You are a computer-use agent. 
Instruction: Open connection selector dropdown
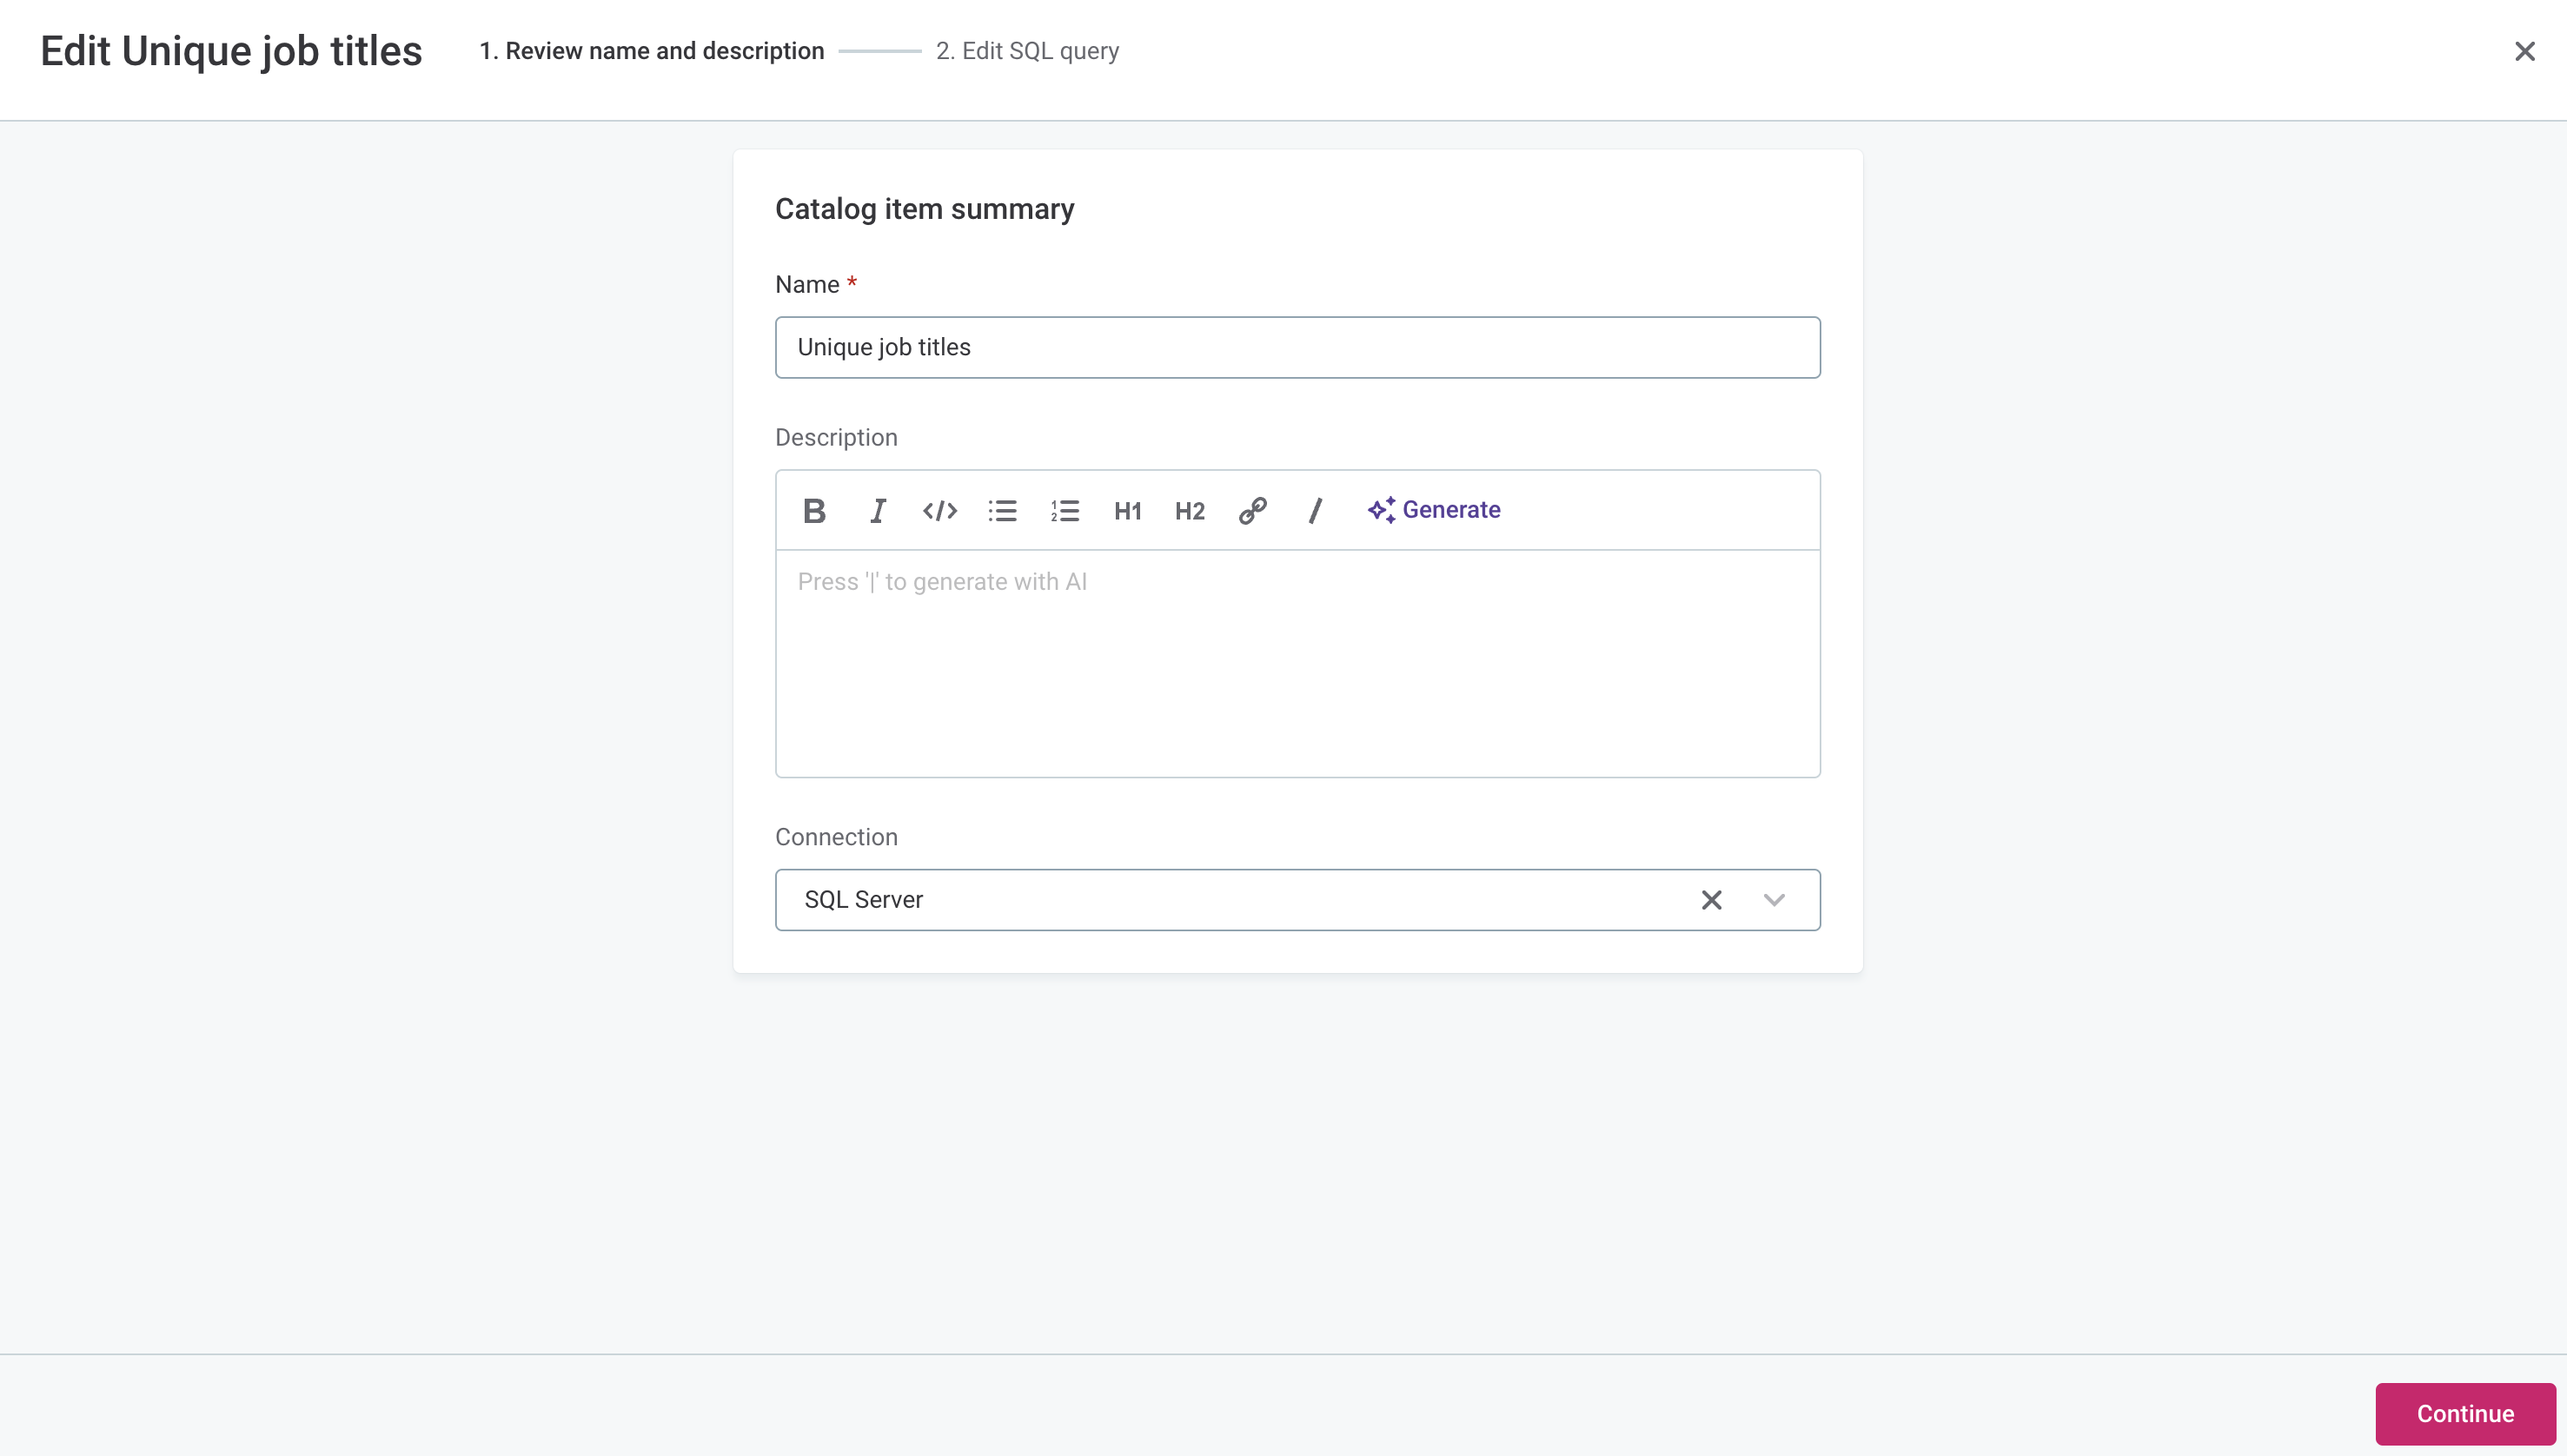point(1774,899)
